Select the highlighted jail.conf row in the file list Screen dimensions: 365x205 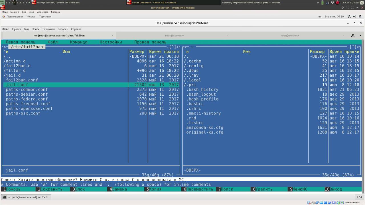click(91, 85)
